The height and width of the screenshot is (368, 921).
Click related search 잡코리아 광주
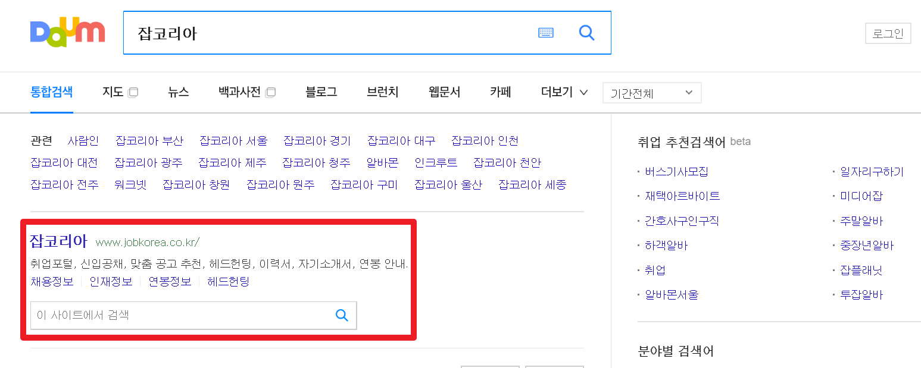point(148,163)
